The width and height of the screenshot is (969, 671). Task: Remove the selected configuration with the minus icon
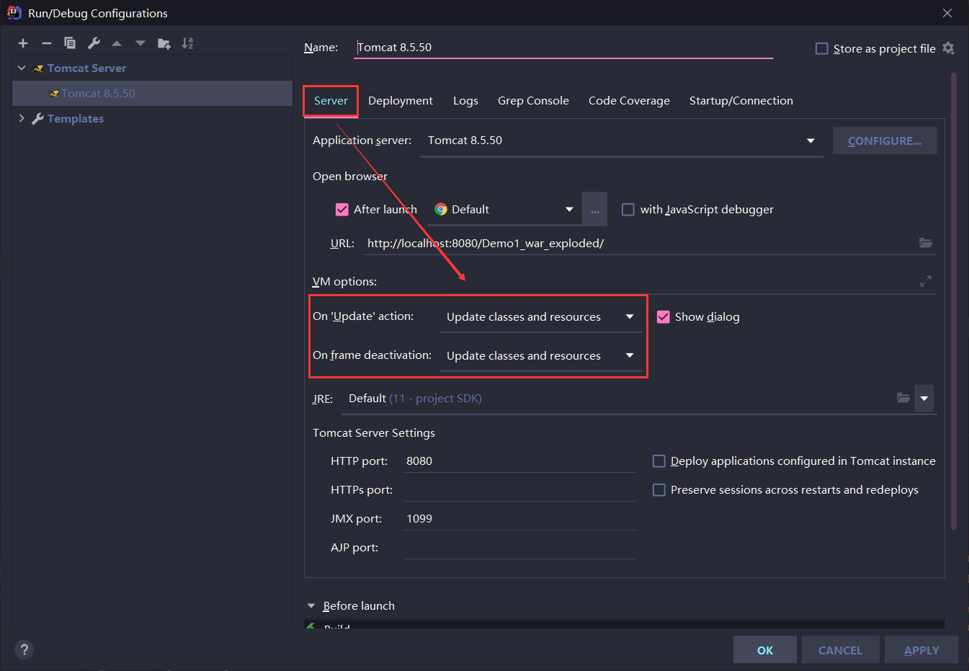pos(47,43)
